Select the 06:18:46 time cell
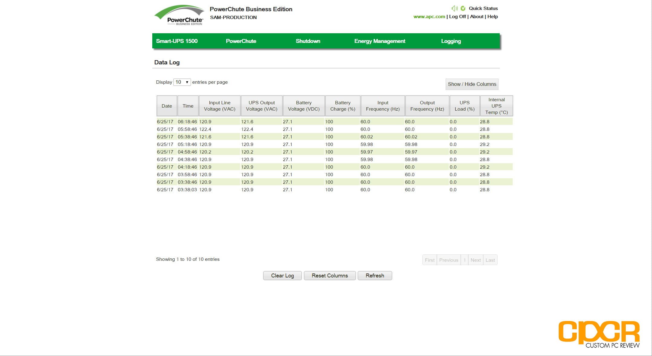Screen dimensions: 652x356 pos(187,122)
